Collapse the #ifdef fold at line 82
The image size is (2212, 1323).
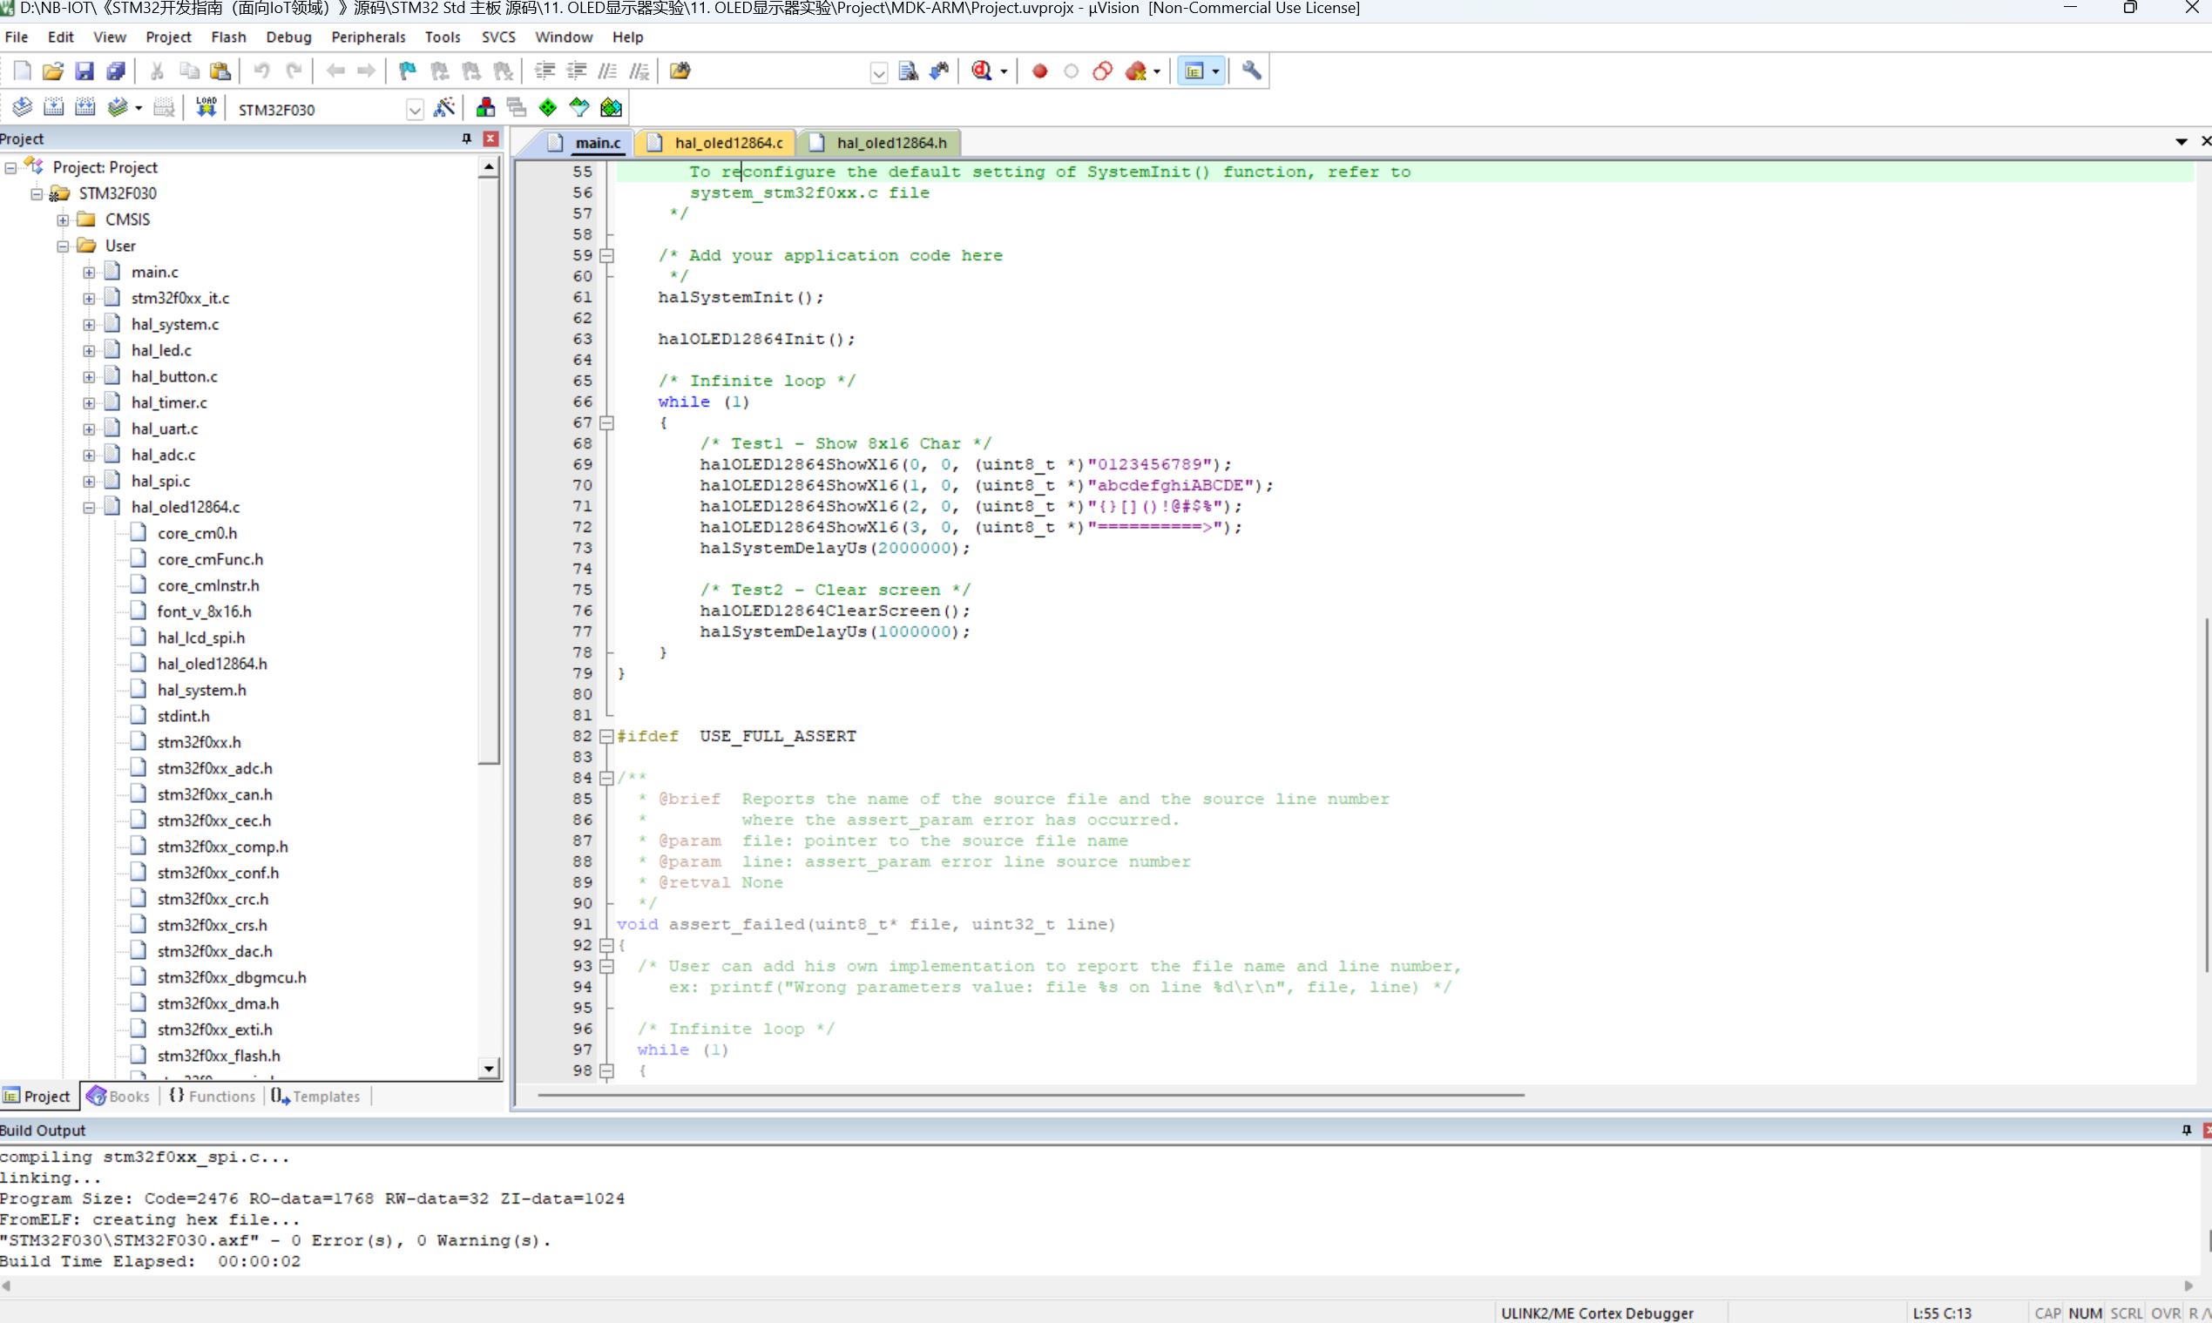[x=607, y=736]
